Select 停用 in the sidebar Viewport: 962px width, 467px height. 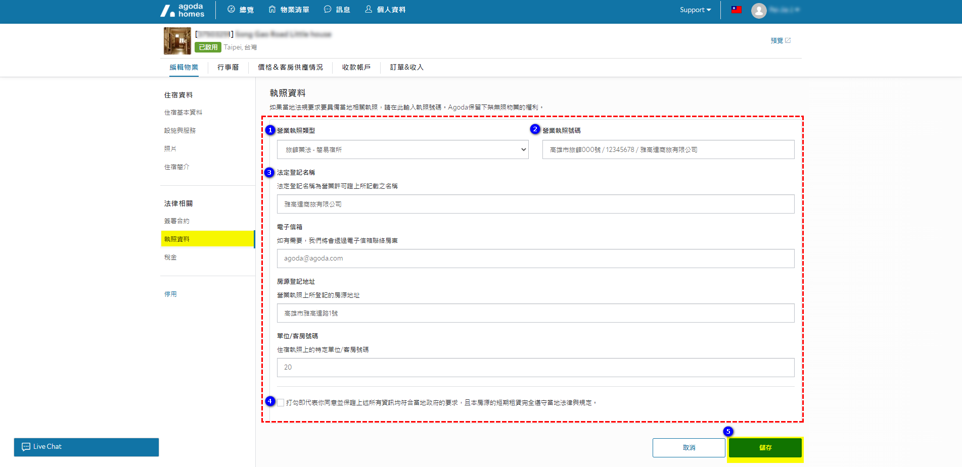tap(170, 294)
